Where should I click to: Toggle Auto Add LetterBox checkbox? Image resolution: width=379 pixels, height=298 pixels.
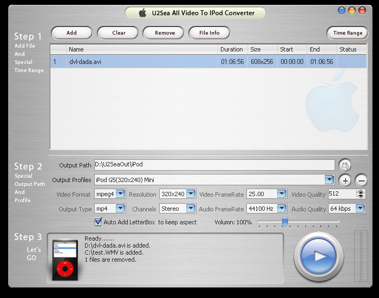(98, 222)
